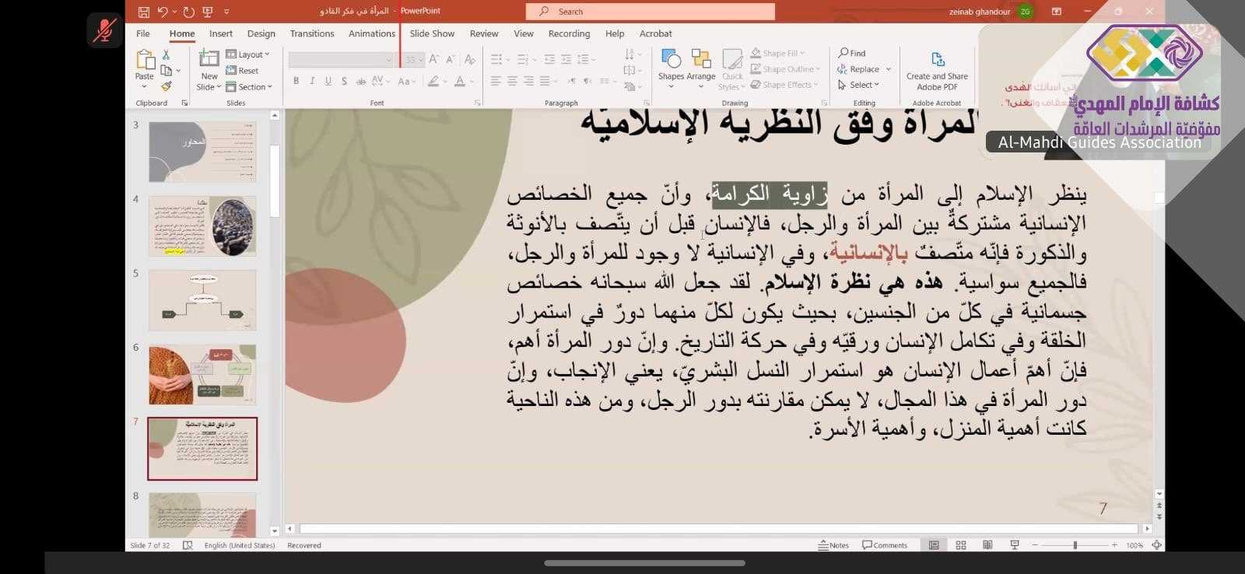Switch to the Slide Show tab
This screenshot has height=574, width=1245.
(x=432, y=33)
